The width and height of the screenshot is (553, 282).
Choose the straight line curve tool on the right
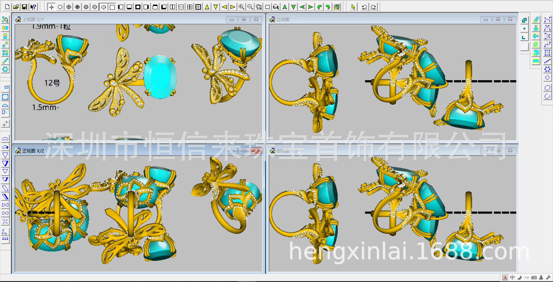(547, 61)
